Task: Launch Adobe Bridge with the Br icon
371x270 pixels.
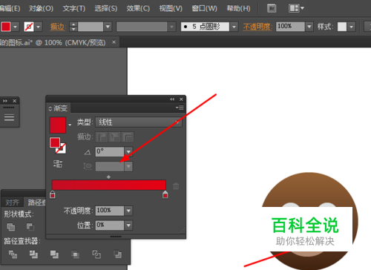Action: pyautogui.click(x=272, y=8)
